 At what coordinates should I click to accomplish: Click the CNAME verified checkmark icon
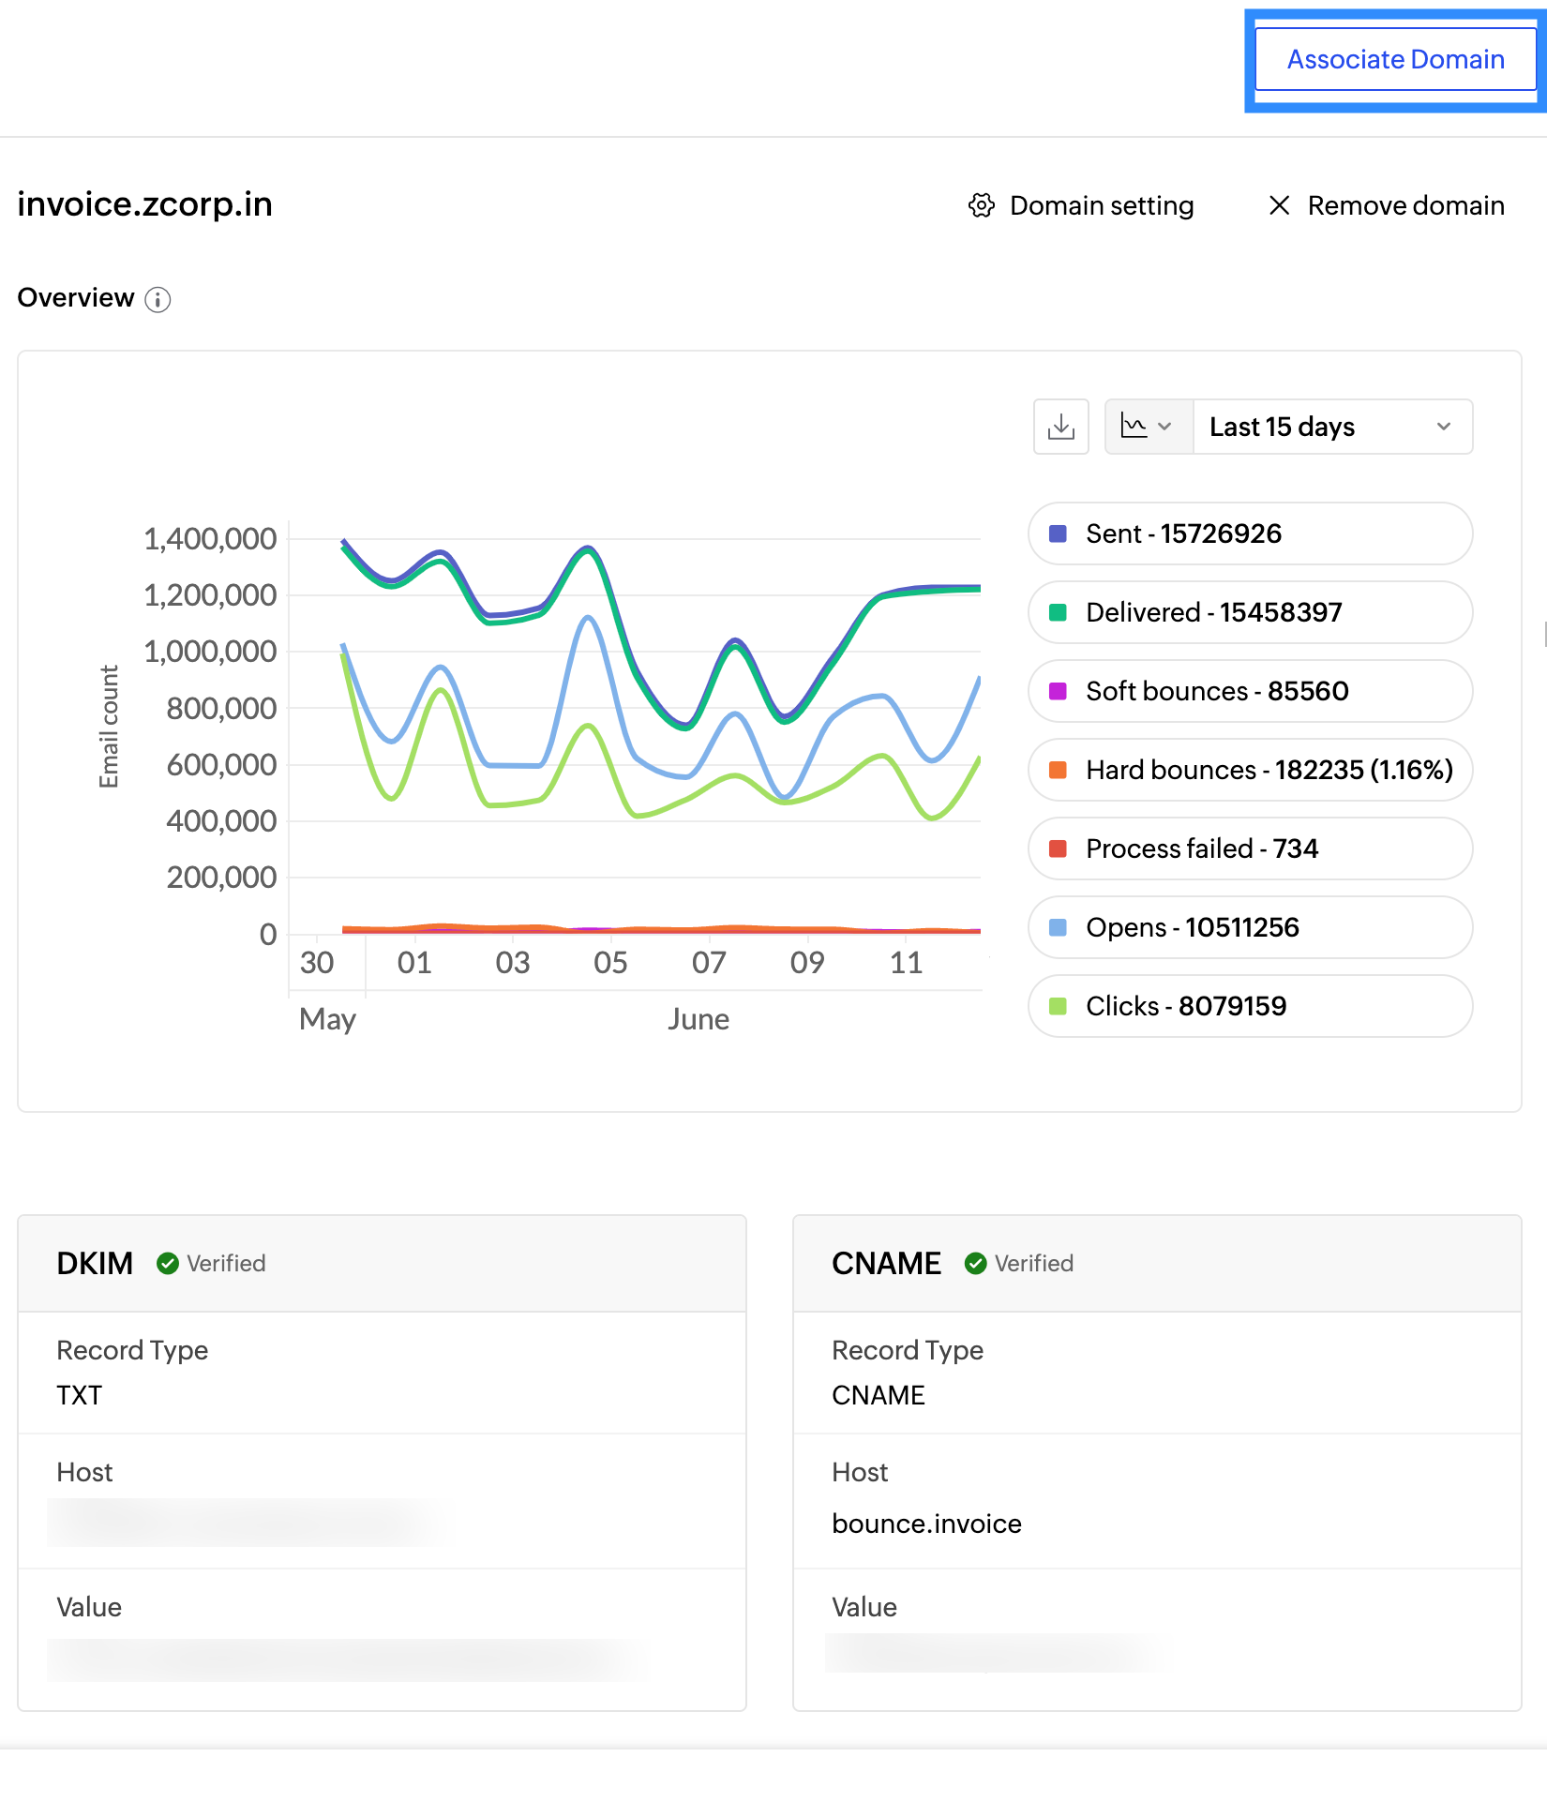pyautogui.click(x=975, y=1264)
